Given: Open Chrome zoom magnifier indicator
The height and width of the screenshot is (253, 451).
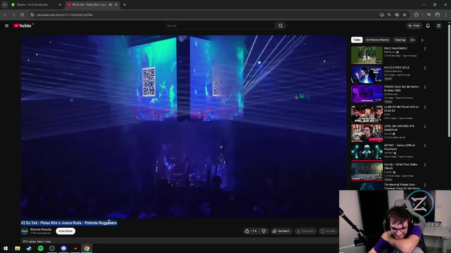Looking at the screenshot, I should [389, 15].
